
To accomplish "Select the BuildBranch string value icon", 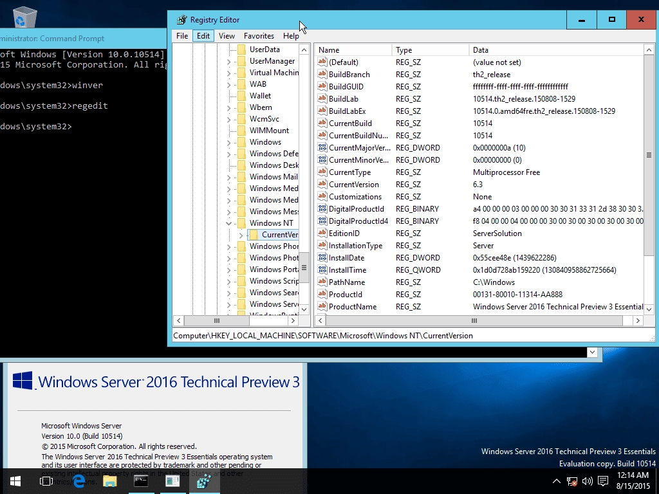I will click(322, 74).
